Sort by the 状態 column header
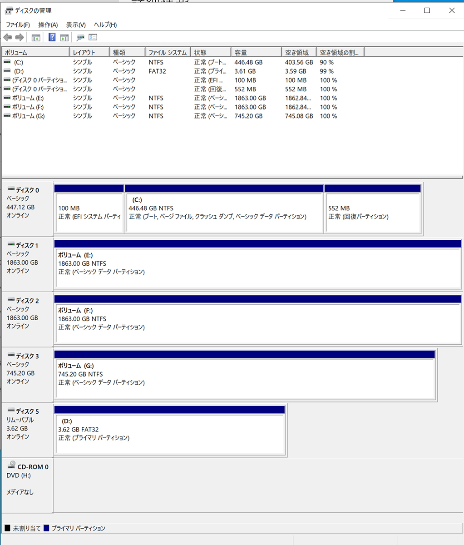The image size is (464, 545). pyautogui.click(x=211, y=53)
